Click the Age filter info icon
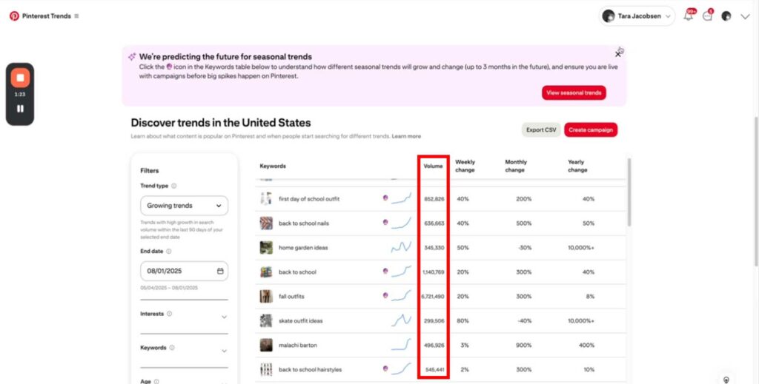759x384 pixels. click(x=156, y=382)
